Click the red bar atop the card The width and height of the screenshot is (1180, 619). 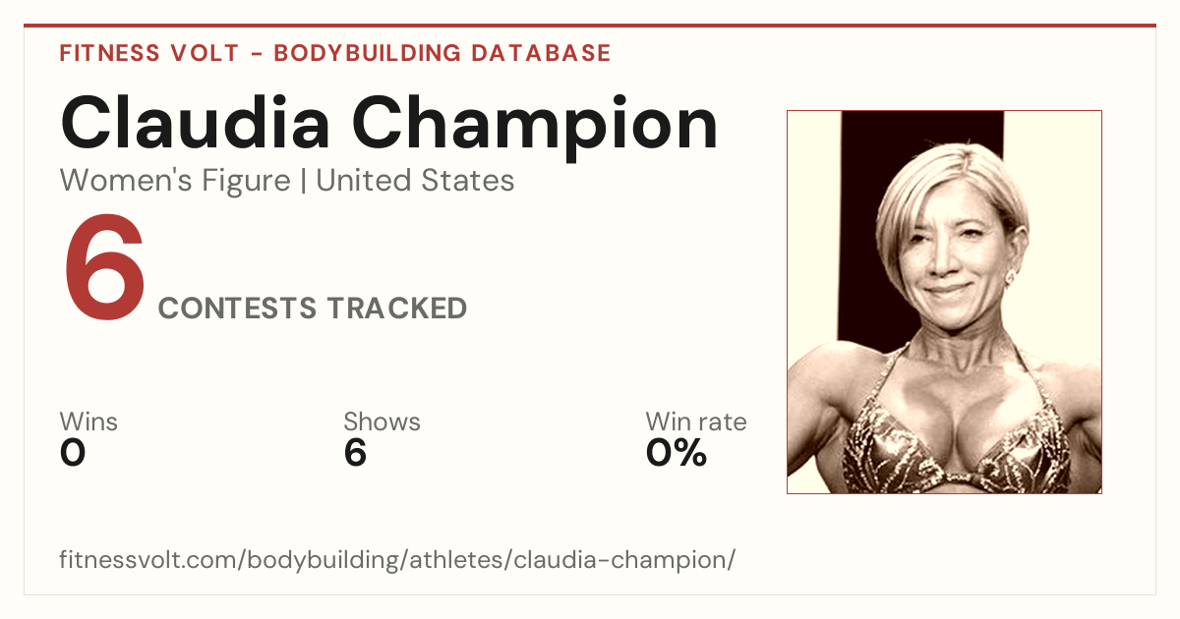pyautogui.click(x=590, y=26)
